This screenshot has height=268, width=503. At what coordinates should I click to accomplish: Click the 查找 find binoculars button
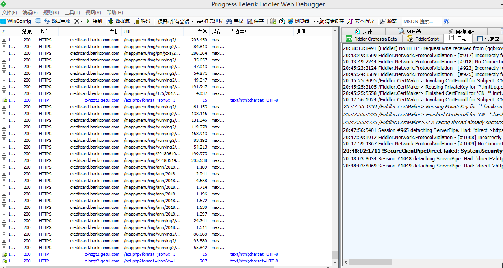tap(234, 21)
